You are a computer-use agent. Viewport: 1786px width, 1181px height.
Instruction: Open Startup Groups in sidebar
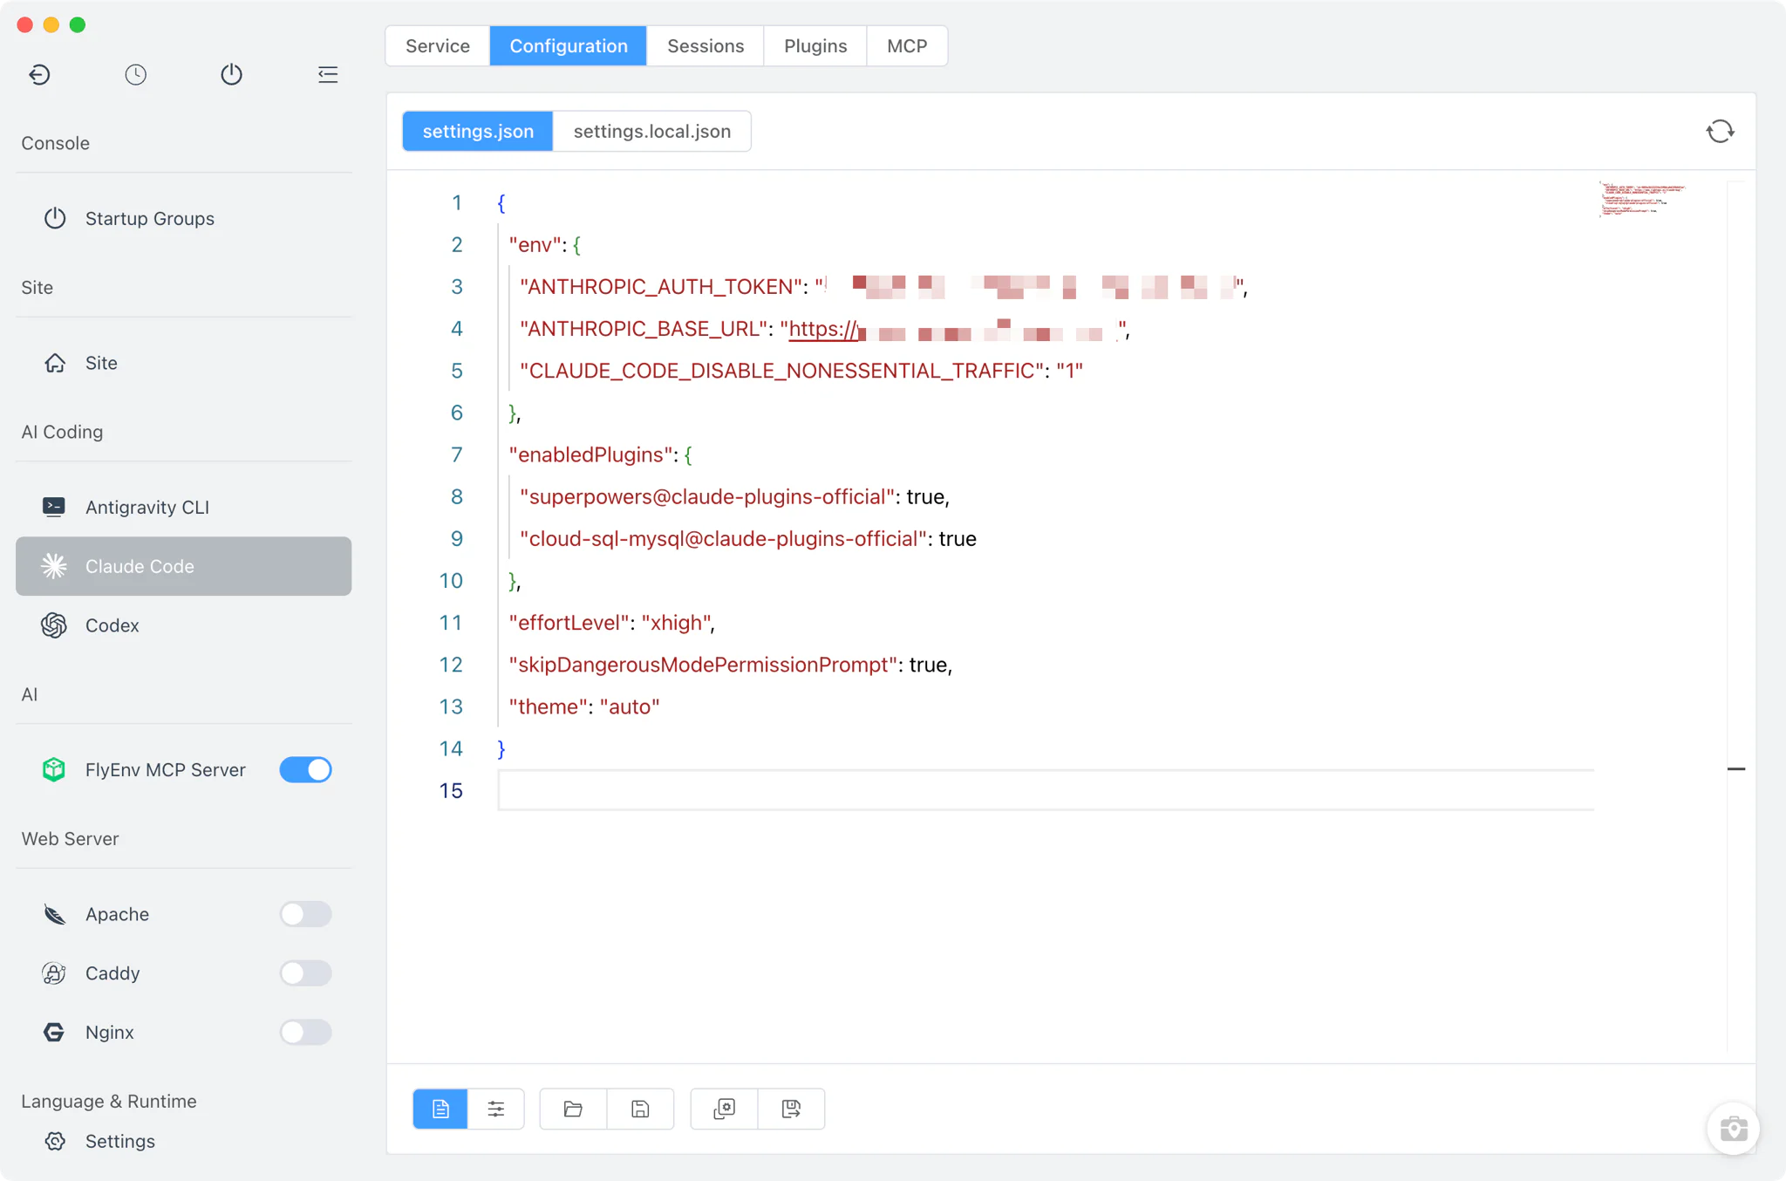pyautogui.click(x=183, y=218)
